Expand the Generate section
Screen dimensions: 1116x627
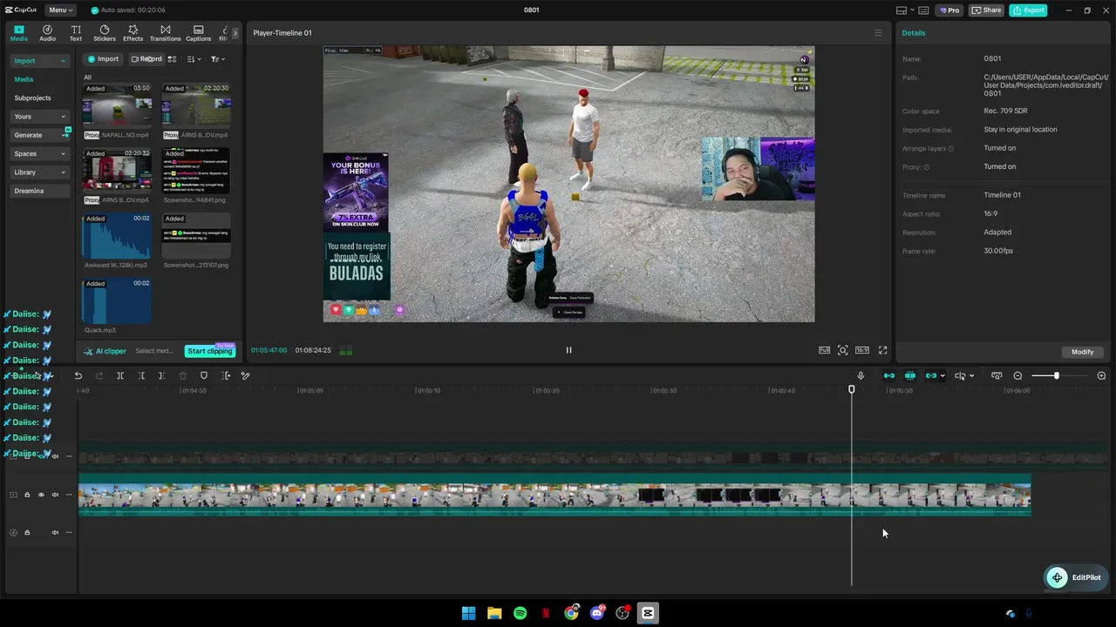coord(63,135)
